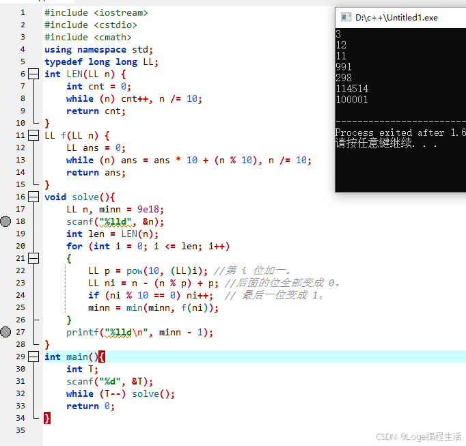Click the console output value 298
This screenshot has height=446, width=466.
(x=344, y=78)
